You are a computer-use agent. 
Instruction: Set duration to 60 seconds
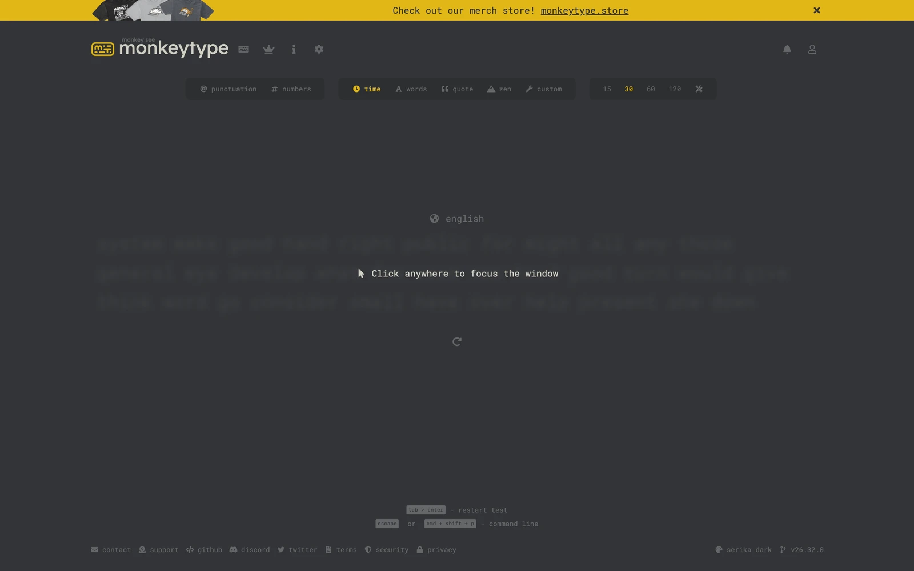(x=651, y=89)
